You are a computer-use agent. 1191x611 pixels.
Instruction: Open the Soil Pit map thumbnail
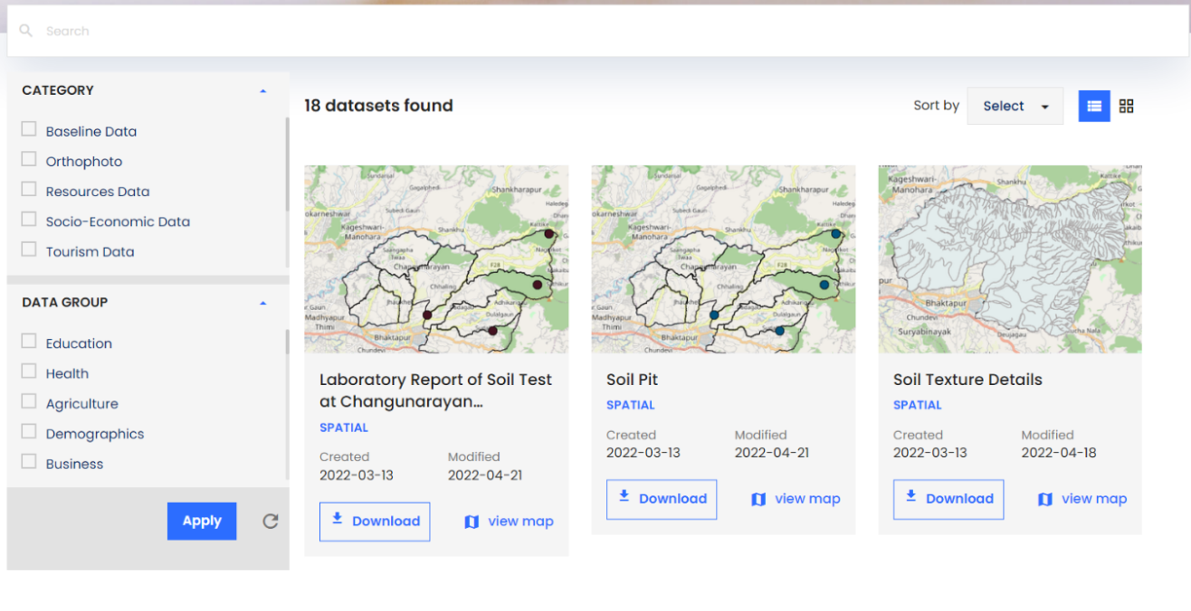click(x=723, y=258)
